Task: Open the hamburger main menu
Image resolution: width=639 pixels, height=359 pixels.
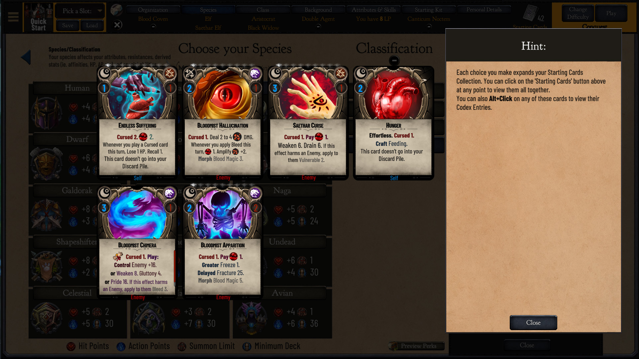Action: 13,17
